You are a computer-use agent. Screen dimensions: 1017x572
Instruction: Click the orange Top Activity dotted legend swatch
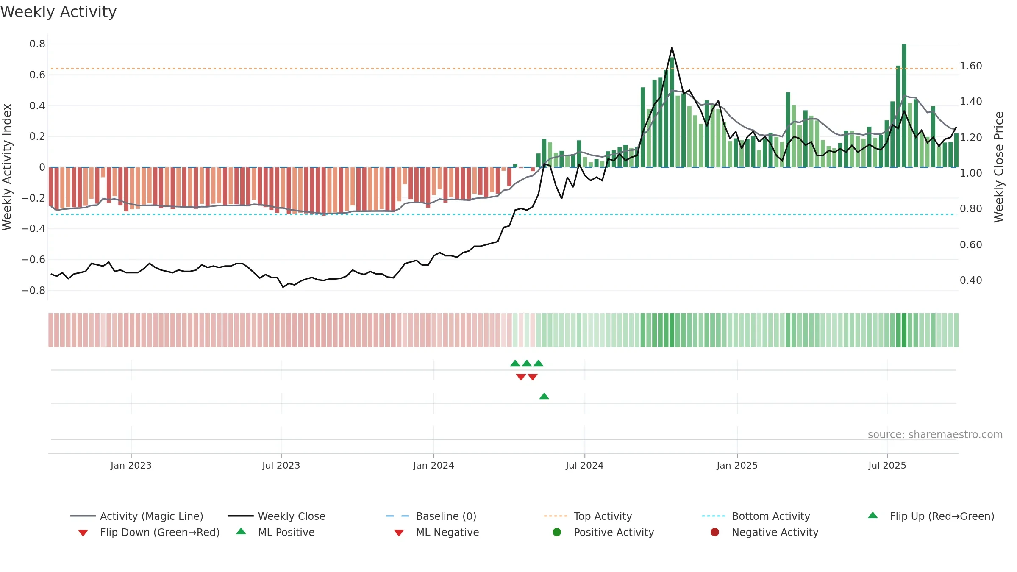click(x=556, y=516)
